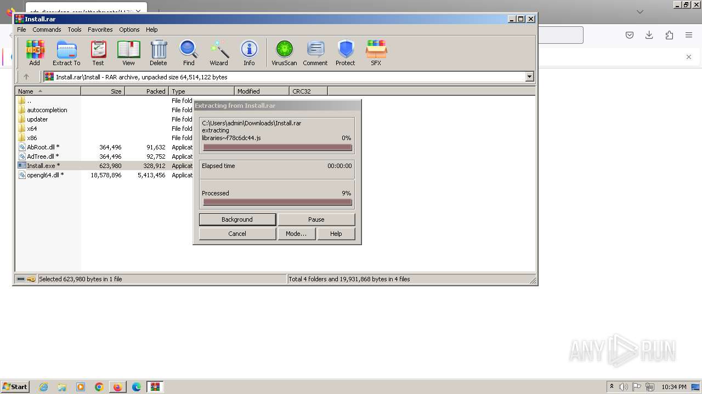The image size is (702, 394).
Task: Click the dialog Help button
Action: (x=336, y=234)
